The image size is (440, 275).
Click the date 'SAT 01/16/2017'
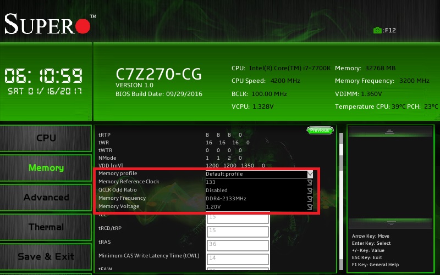tap(45, 91)
